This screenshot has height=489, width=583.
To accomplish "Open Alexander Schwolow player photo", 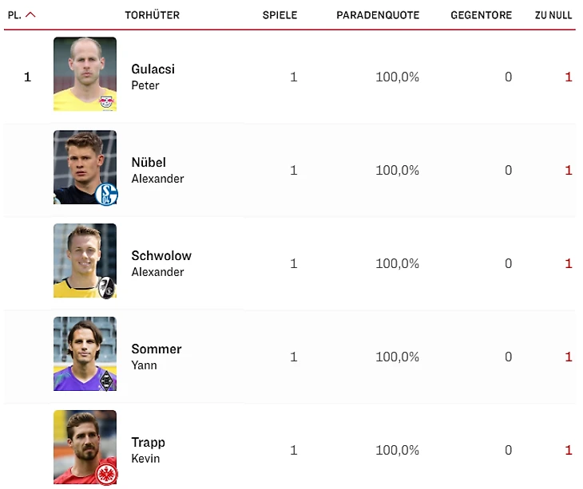I will point(85,260).
